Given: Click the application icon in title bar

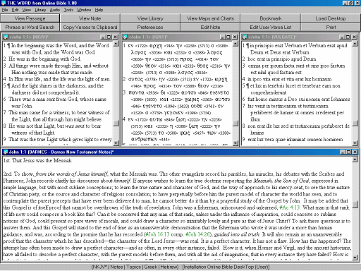Looking at the screenshot, I should (x=4, y=3).
